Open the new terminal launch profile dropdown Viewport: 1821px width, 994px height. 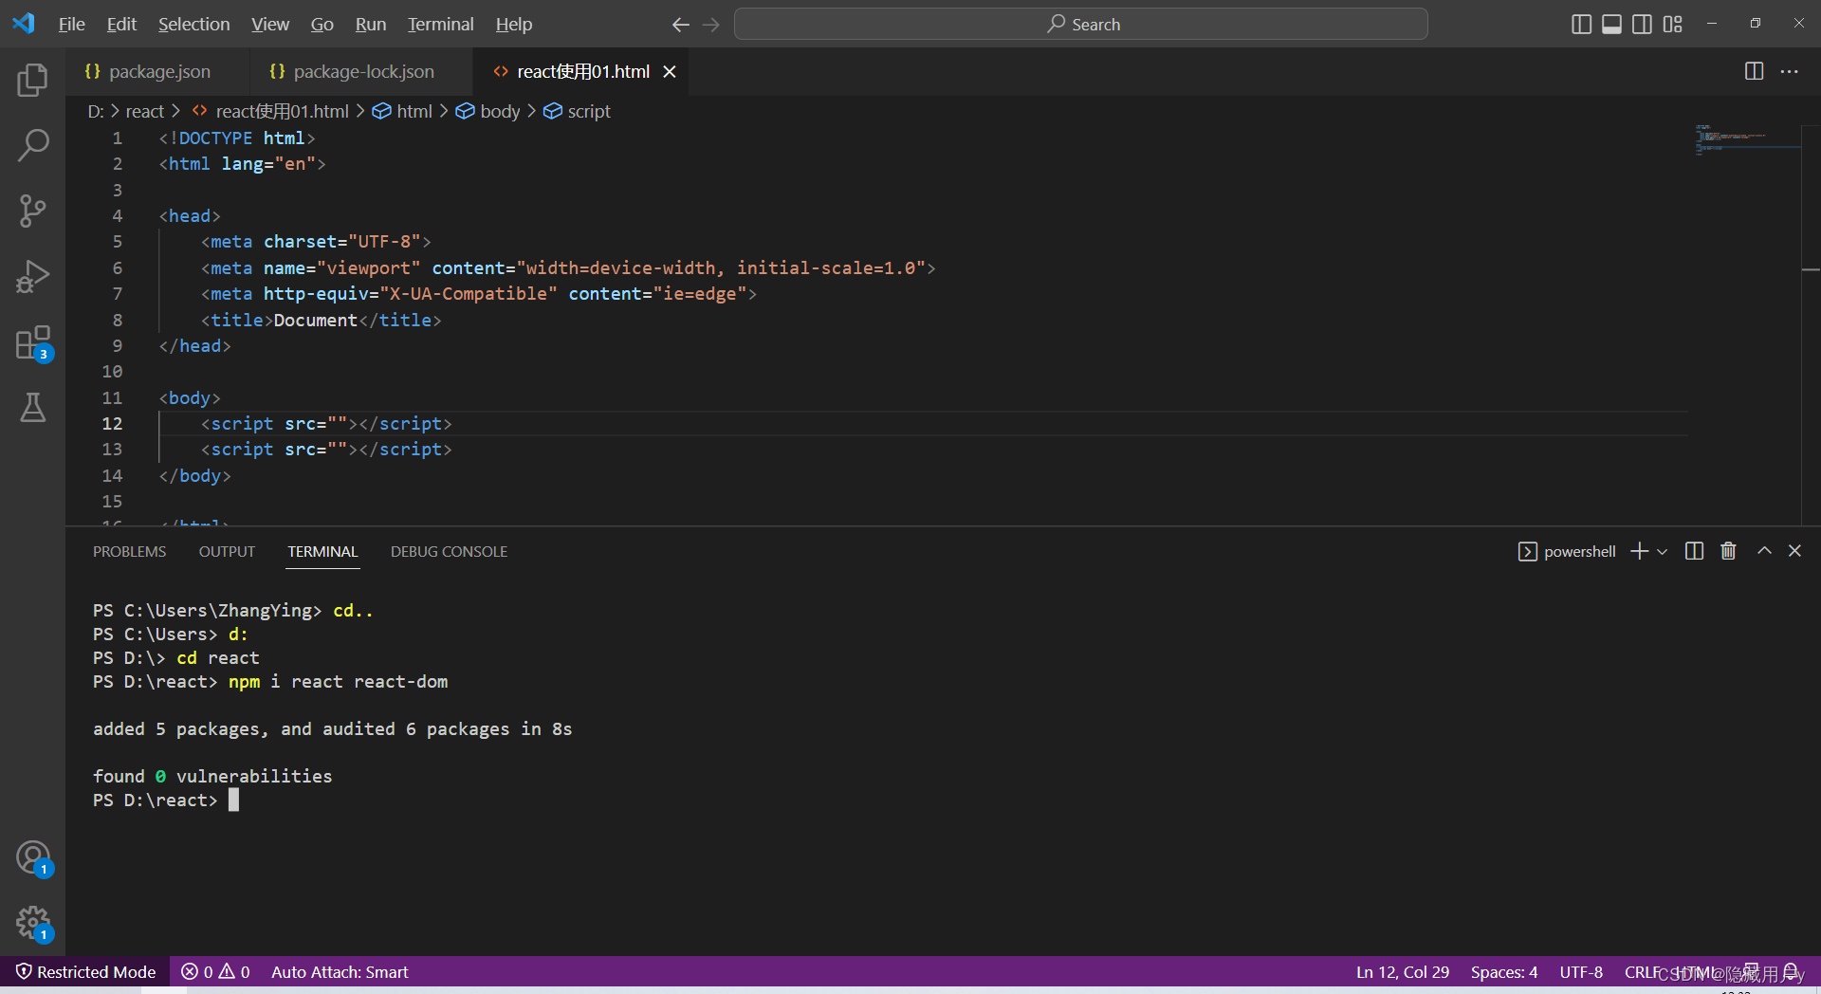point(1663,552)
